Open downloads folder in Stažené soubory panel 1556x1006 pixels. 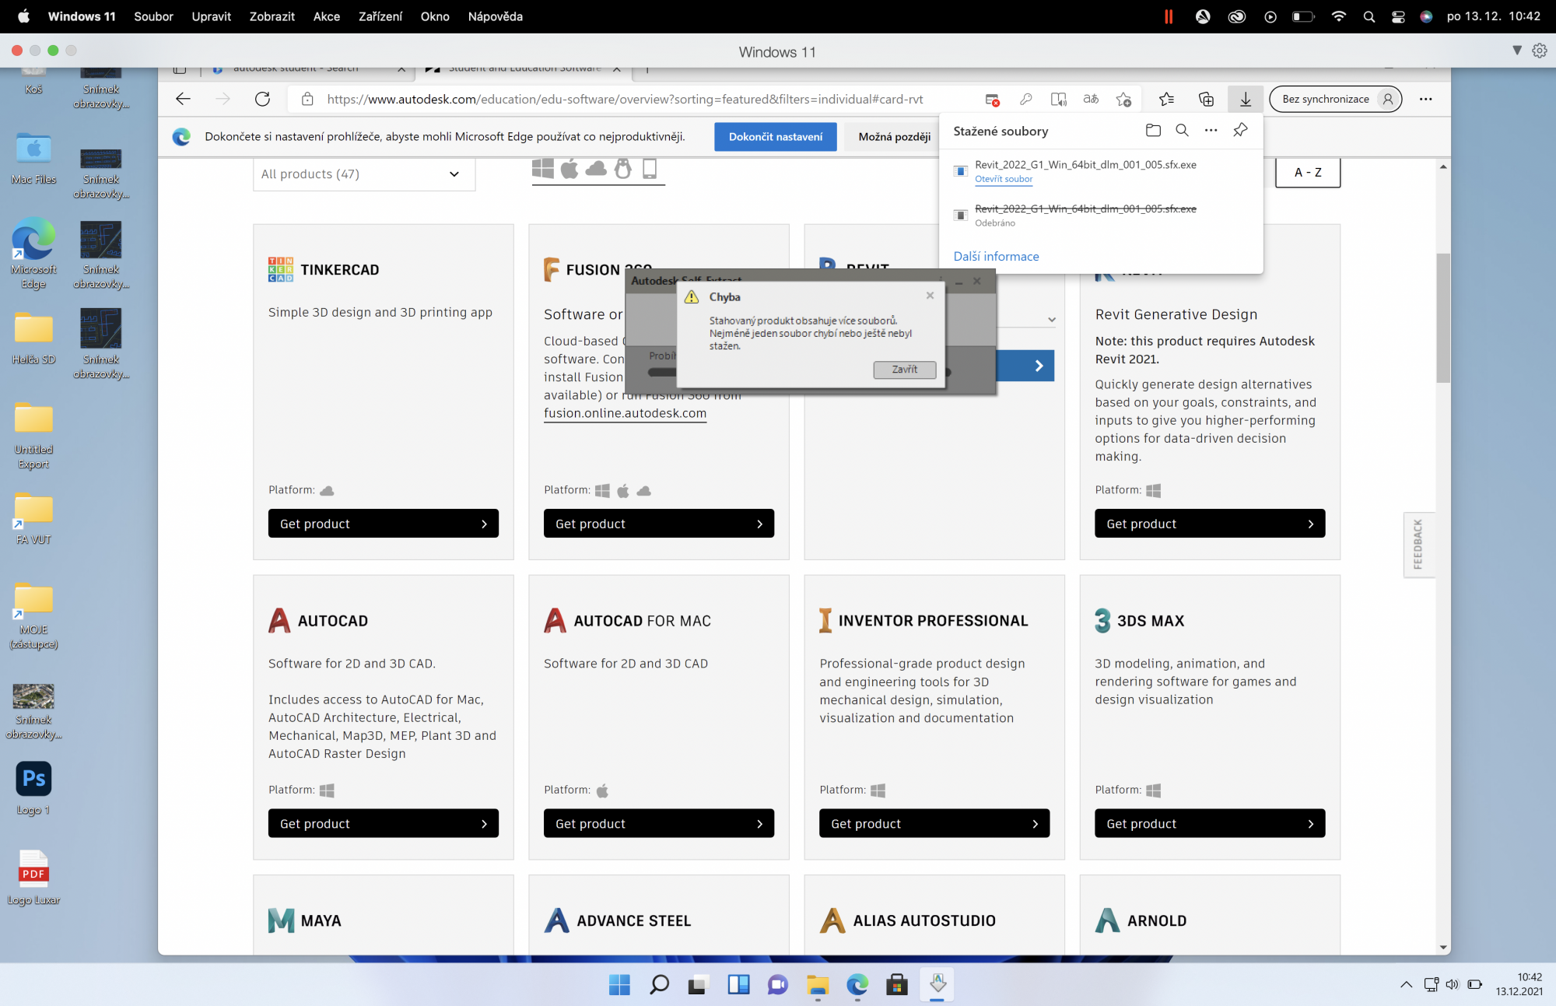(x=1153, y=131)
